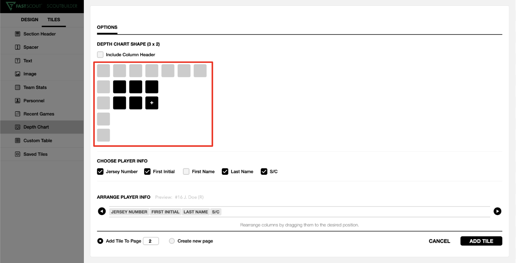
Task: Switch to the DESIGN tab
Action: point(29,20)
